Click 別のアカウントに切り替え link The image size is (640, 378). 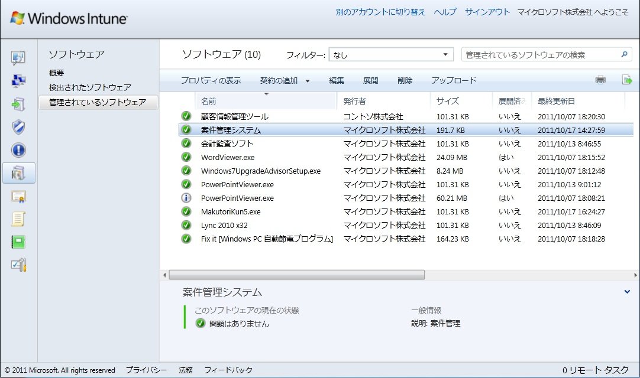(x=380, y=12)
